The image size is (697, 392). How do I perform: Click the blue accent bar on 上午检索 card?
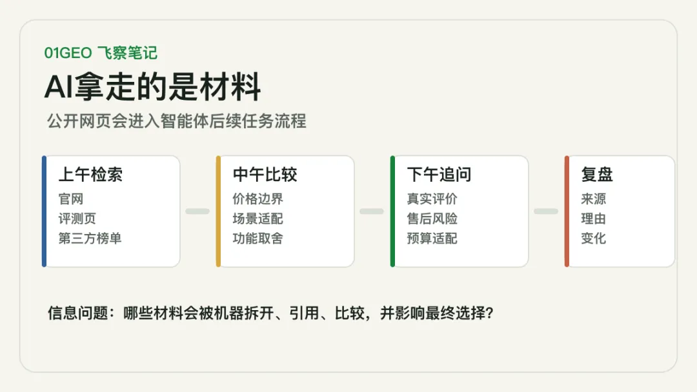[x=44, y=211]
